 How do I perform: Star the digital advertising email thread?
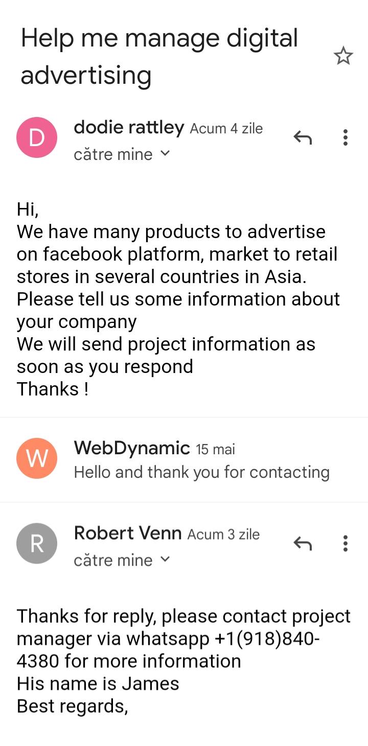pyautogui.click(x=343, y=56)
